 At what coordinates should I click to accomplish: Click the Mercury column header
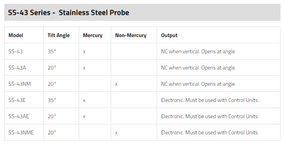coord(93,35)
